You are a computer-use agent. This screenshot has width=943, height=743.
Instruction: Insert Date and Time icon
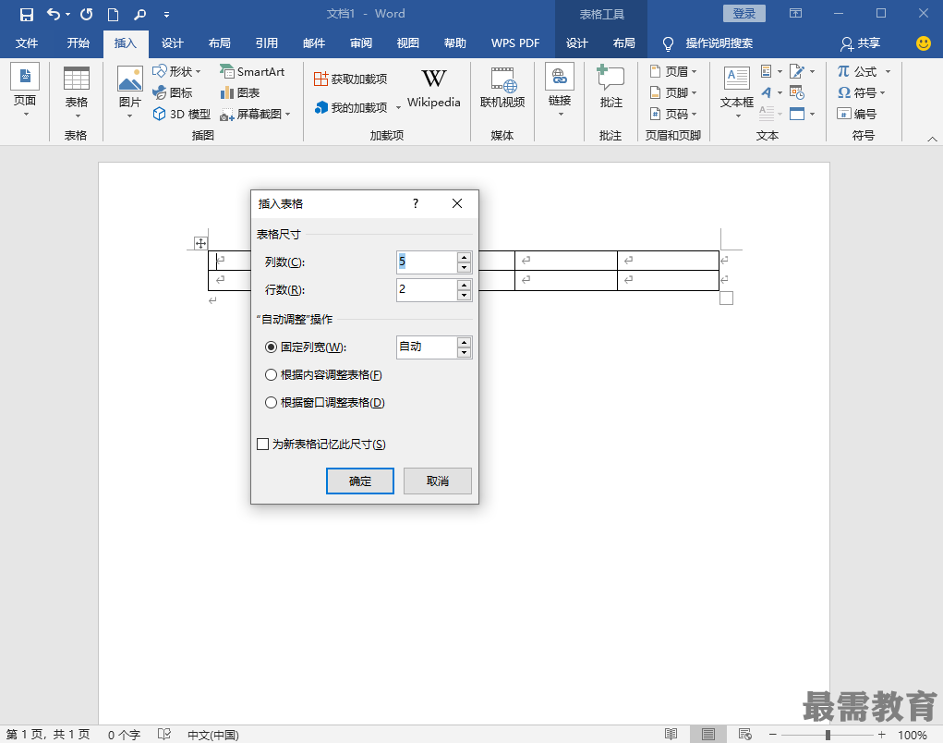[797, 92]
